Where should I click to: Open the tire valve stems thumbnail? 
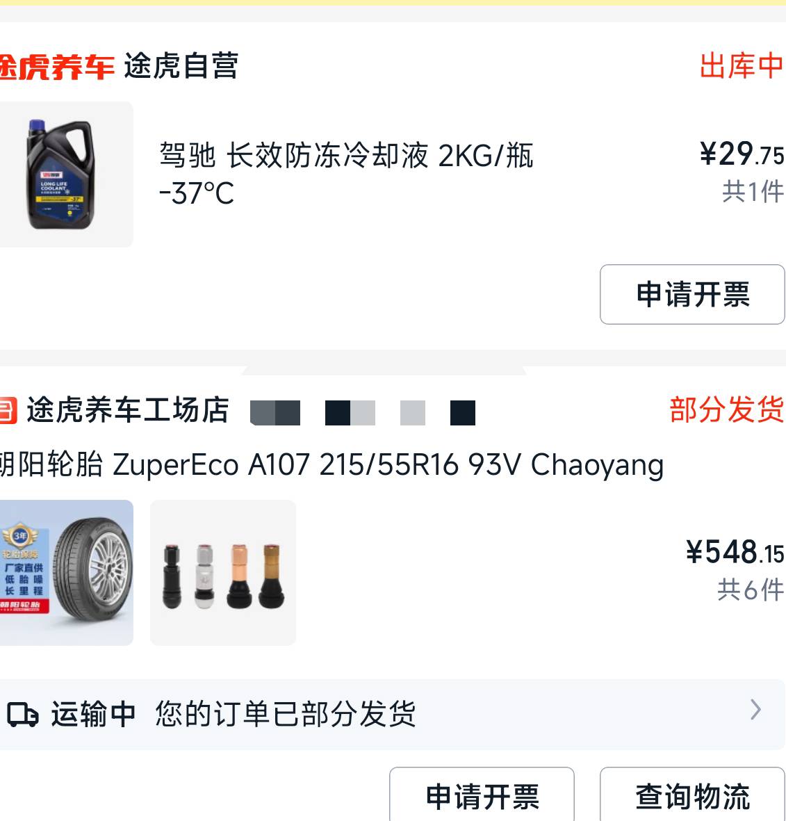[223, 572]
